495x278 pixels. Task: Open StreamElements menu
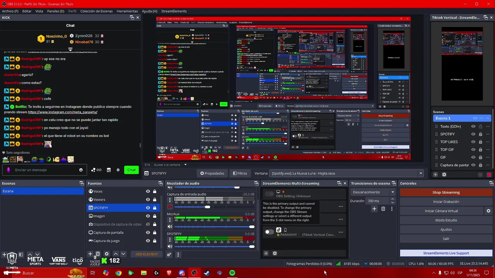(174, 11)
